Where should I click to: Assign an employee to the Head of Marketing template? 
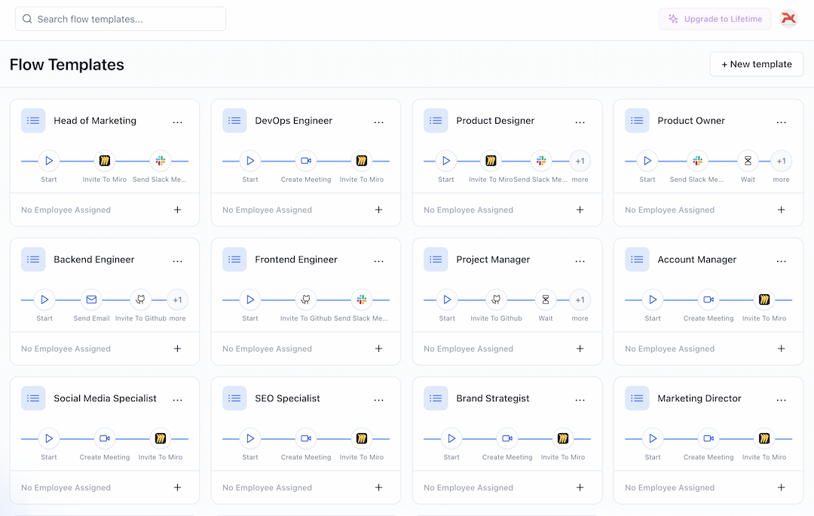[177, 210]
